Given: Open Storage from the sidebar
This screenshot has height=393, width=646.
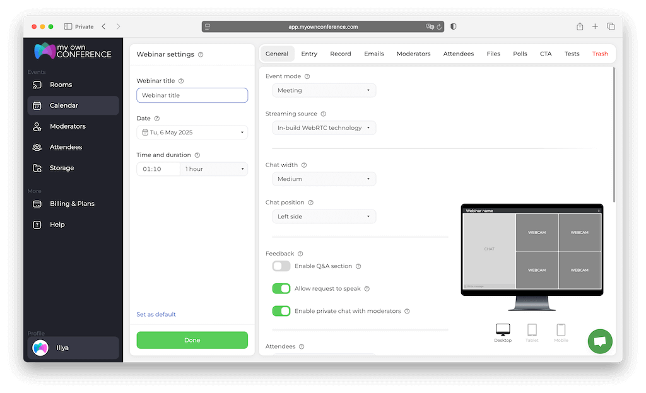Looking at the screenshot, I should [62, 168].
